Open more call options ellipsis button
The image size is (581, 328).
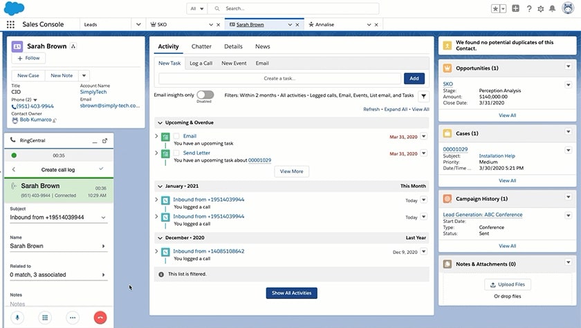[73, 317]
